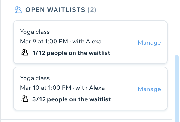The image size is (180, 122).
Task: Click the light blue vertical scrollbar
Action: (x=177, y=89)
